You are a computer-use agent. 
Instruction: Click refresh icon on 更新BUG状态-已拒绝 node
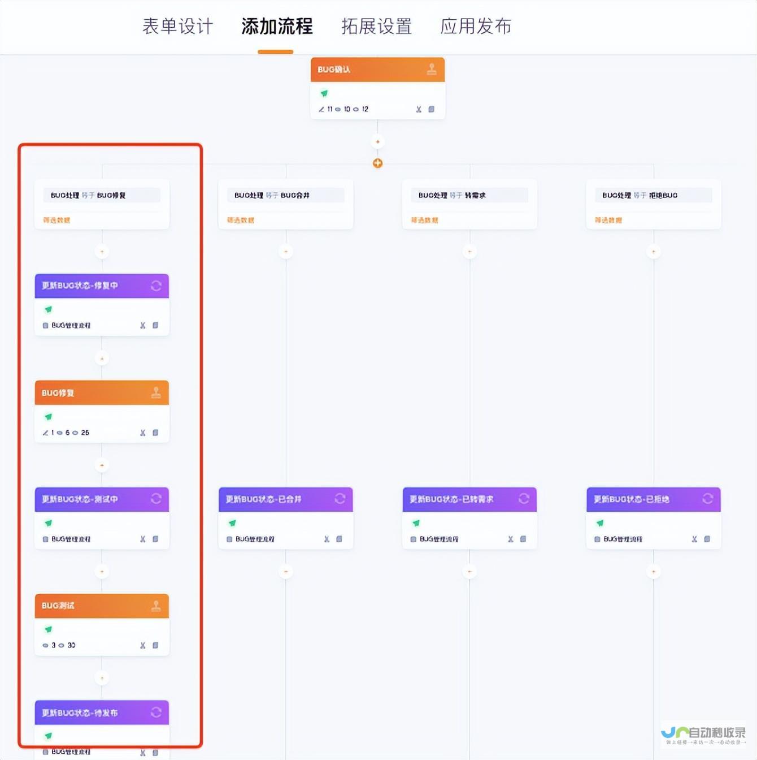point(708,499)
